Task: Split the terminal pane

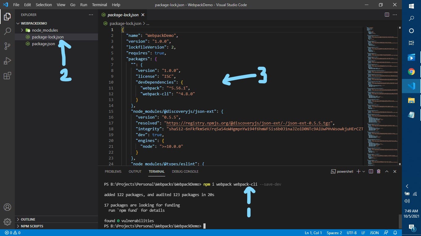Action: (371, 171)
